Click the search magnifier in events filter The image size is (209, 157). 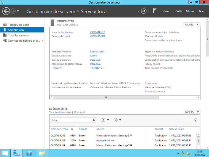pos(94,120)
